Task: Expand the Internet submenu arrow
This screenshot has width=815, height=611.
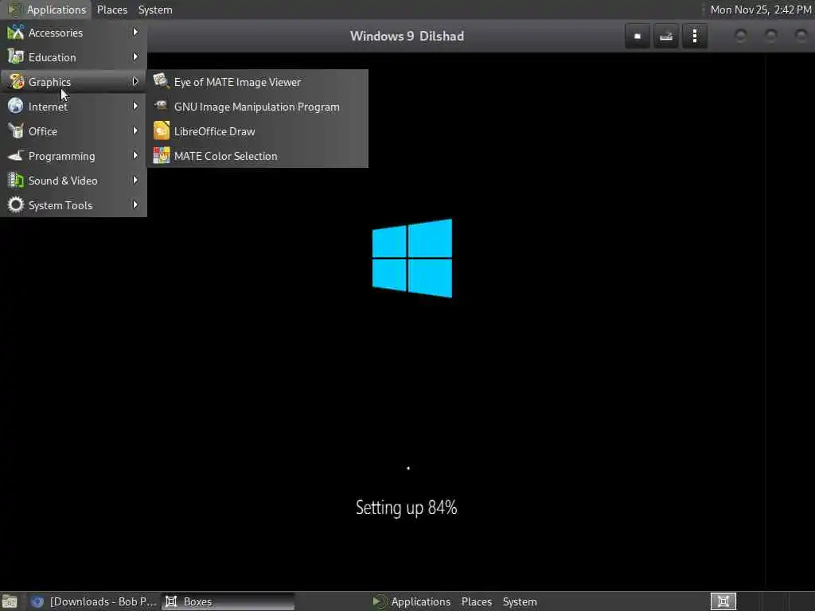Action: coord(135,106)
